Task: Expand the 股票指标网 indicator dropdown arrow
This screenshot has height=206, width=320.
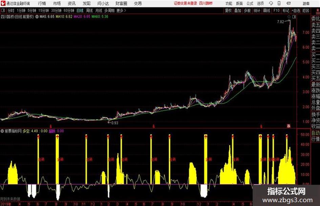Action: click(2, 131)
